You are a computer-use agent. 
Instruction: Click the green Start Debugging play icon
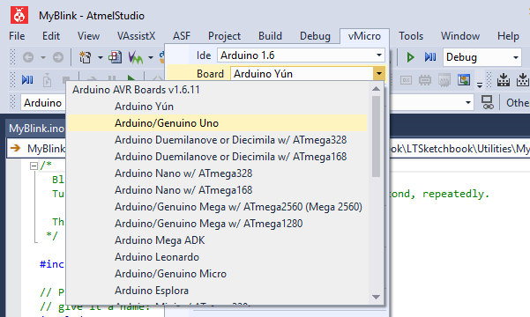tap(410, 57)
